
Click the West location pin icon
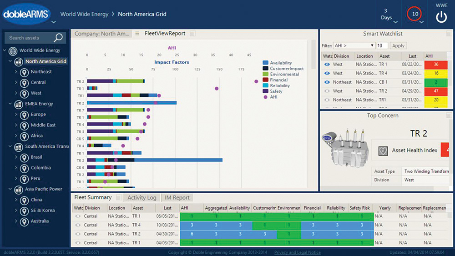tap(24, 94)
